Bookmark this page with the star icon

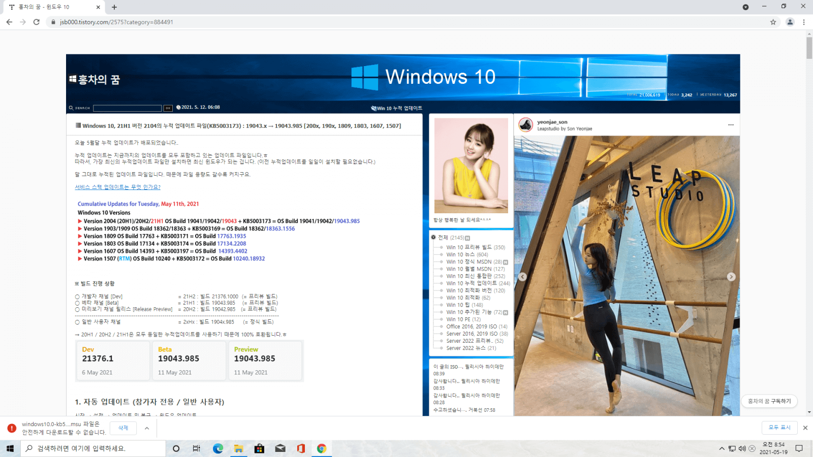point(773,22)
